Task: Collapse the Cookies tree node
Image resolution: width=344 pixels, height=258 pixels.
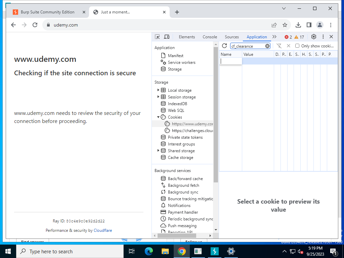Action: pyautogui.click(x=158, y=117)
